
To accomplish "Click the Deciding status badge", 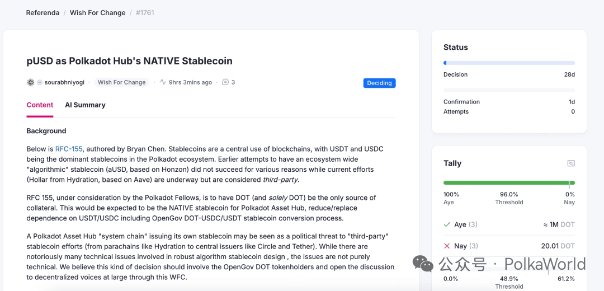I will [x=379, y=83].
